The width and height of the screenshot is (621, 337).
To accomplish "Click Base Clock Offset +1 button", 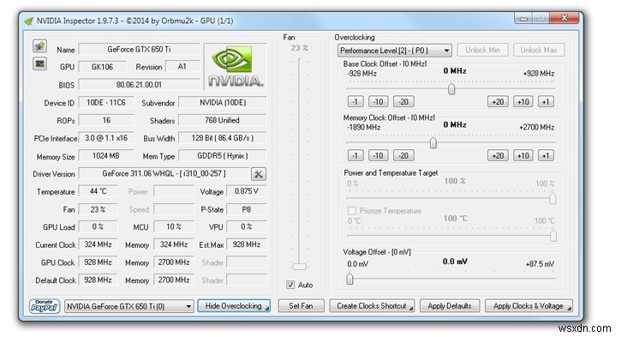I will pos(546,102).
